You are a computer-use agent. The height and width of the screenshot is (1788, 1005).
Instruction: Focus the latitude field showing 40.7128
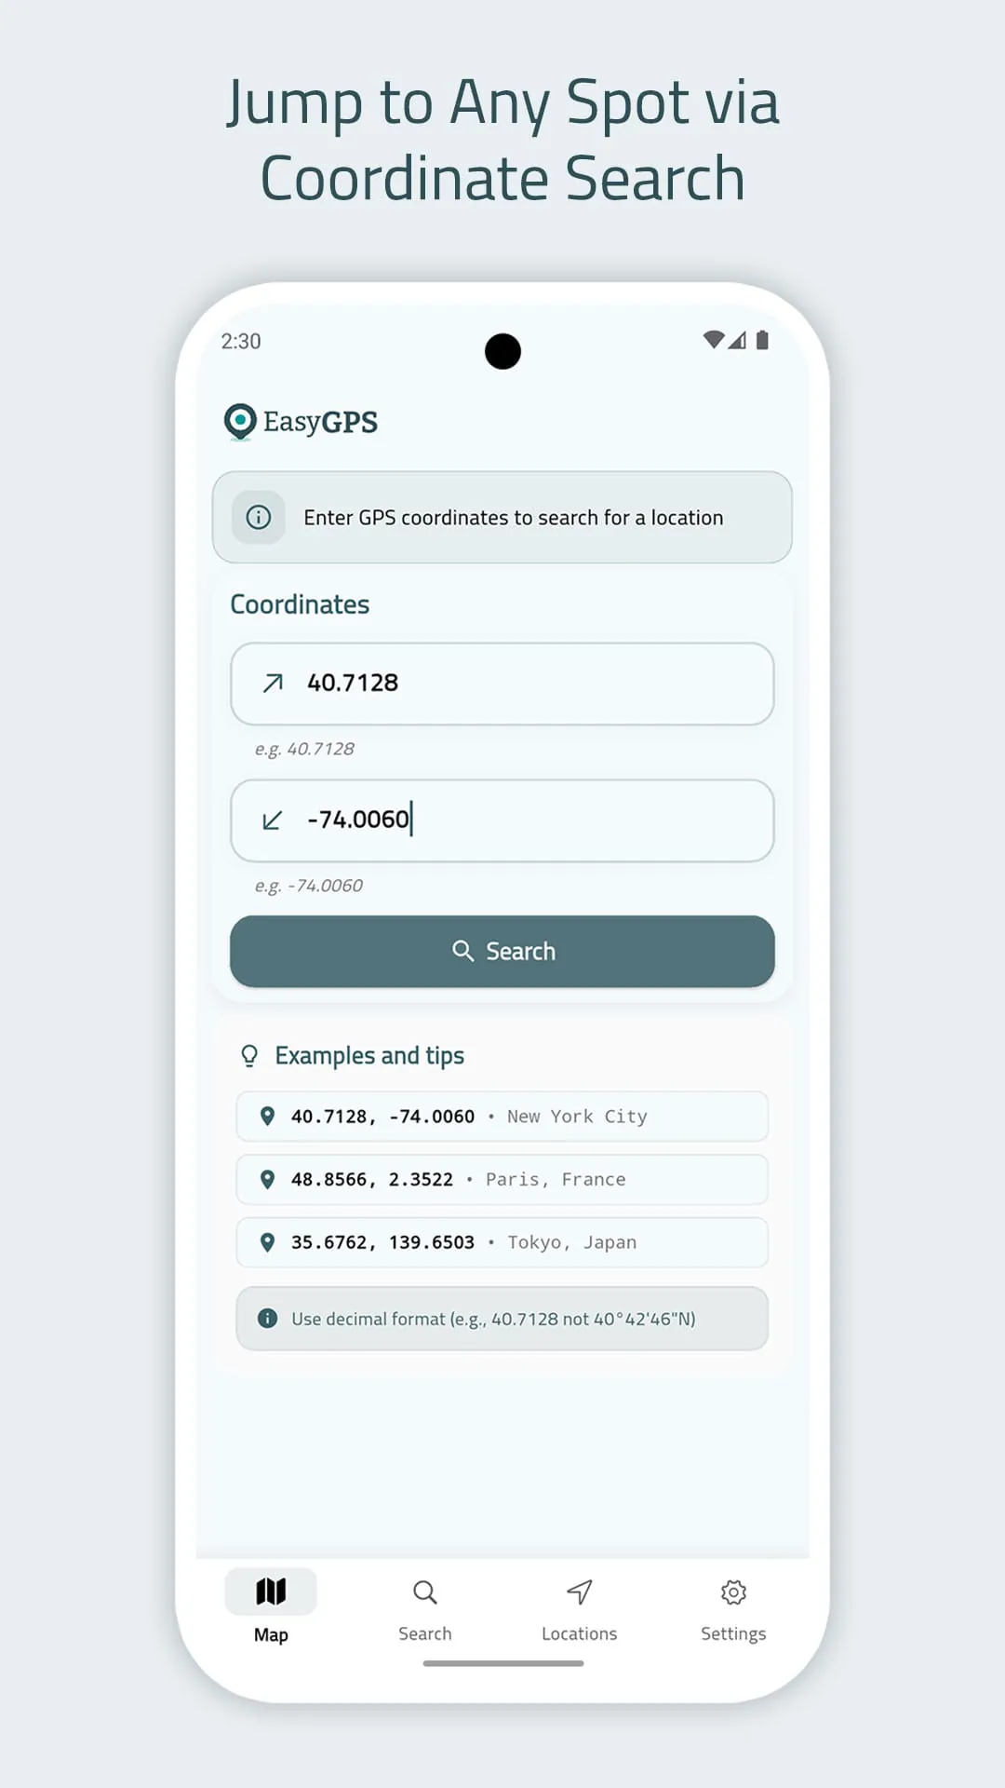(x=521, y=684)
